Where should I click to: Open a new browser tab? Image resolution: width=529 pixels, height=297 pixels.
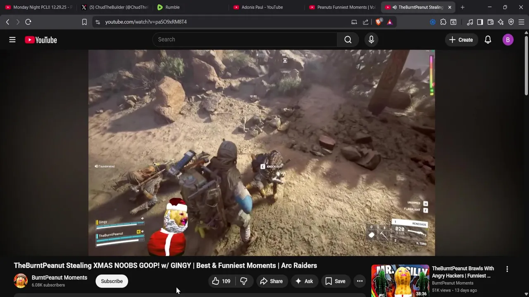[x=462, y=7]
